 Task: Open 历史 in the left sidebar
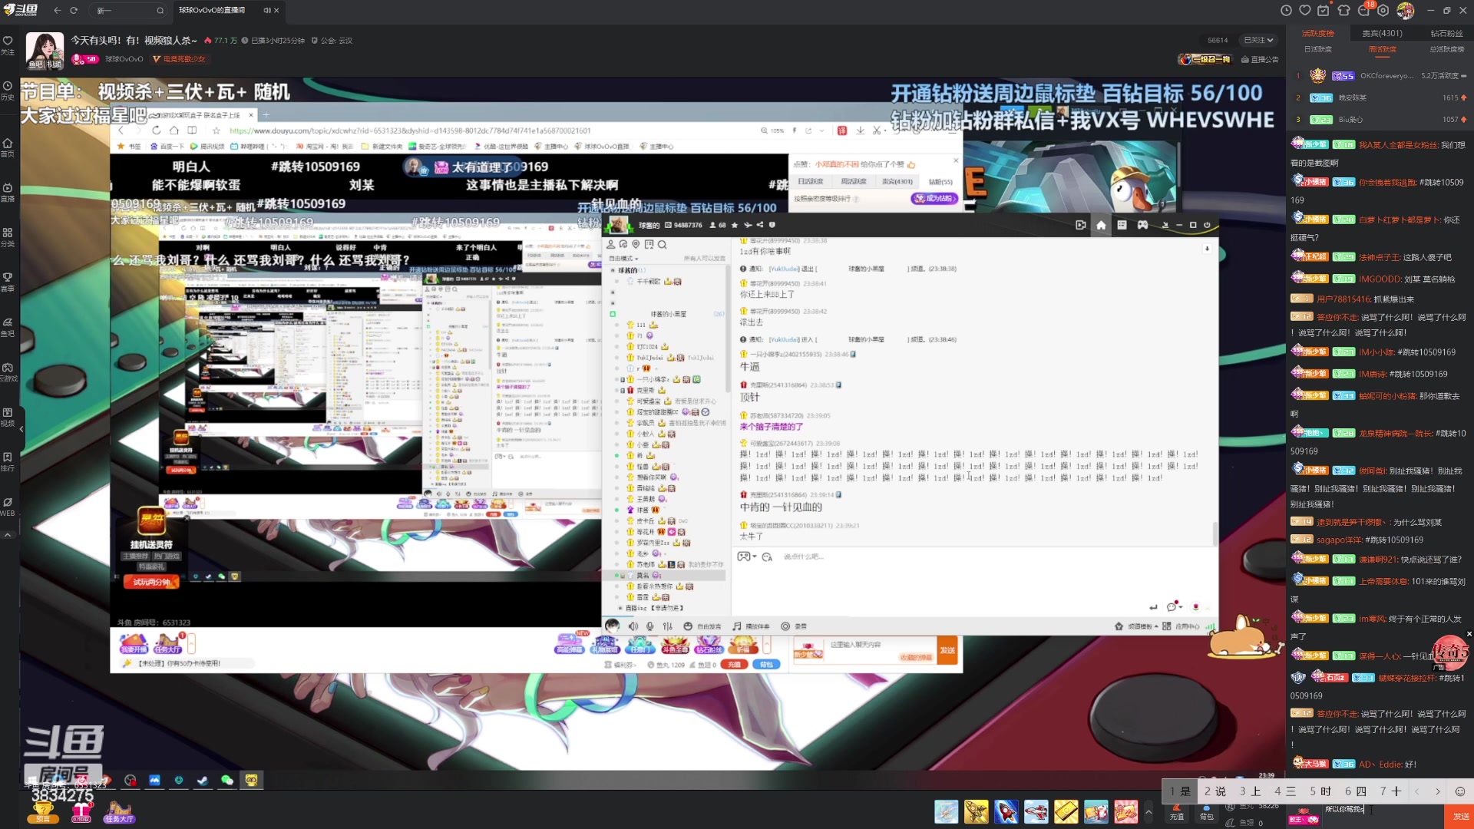(8, 91)
